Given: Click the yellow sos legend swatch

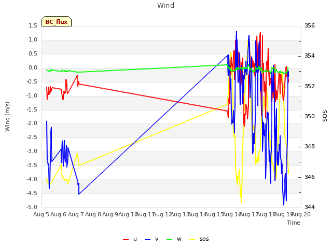Looking at the screenshot, I should point(192,240).
